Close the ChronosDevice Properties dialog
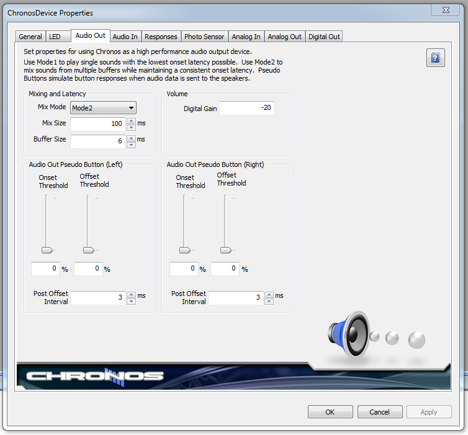 pos(446,10)
